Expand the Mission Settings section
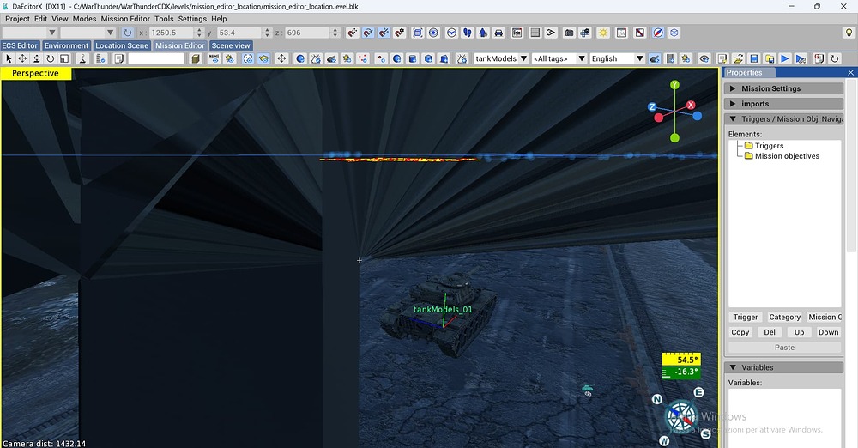858x448 pixels. point(783,88)
